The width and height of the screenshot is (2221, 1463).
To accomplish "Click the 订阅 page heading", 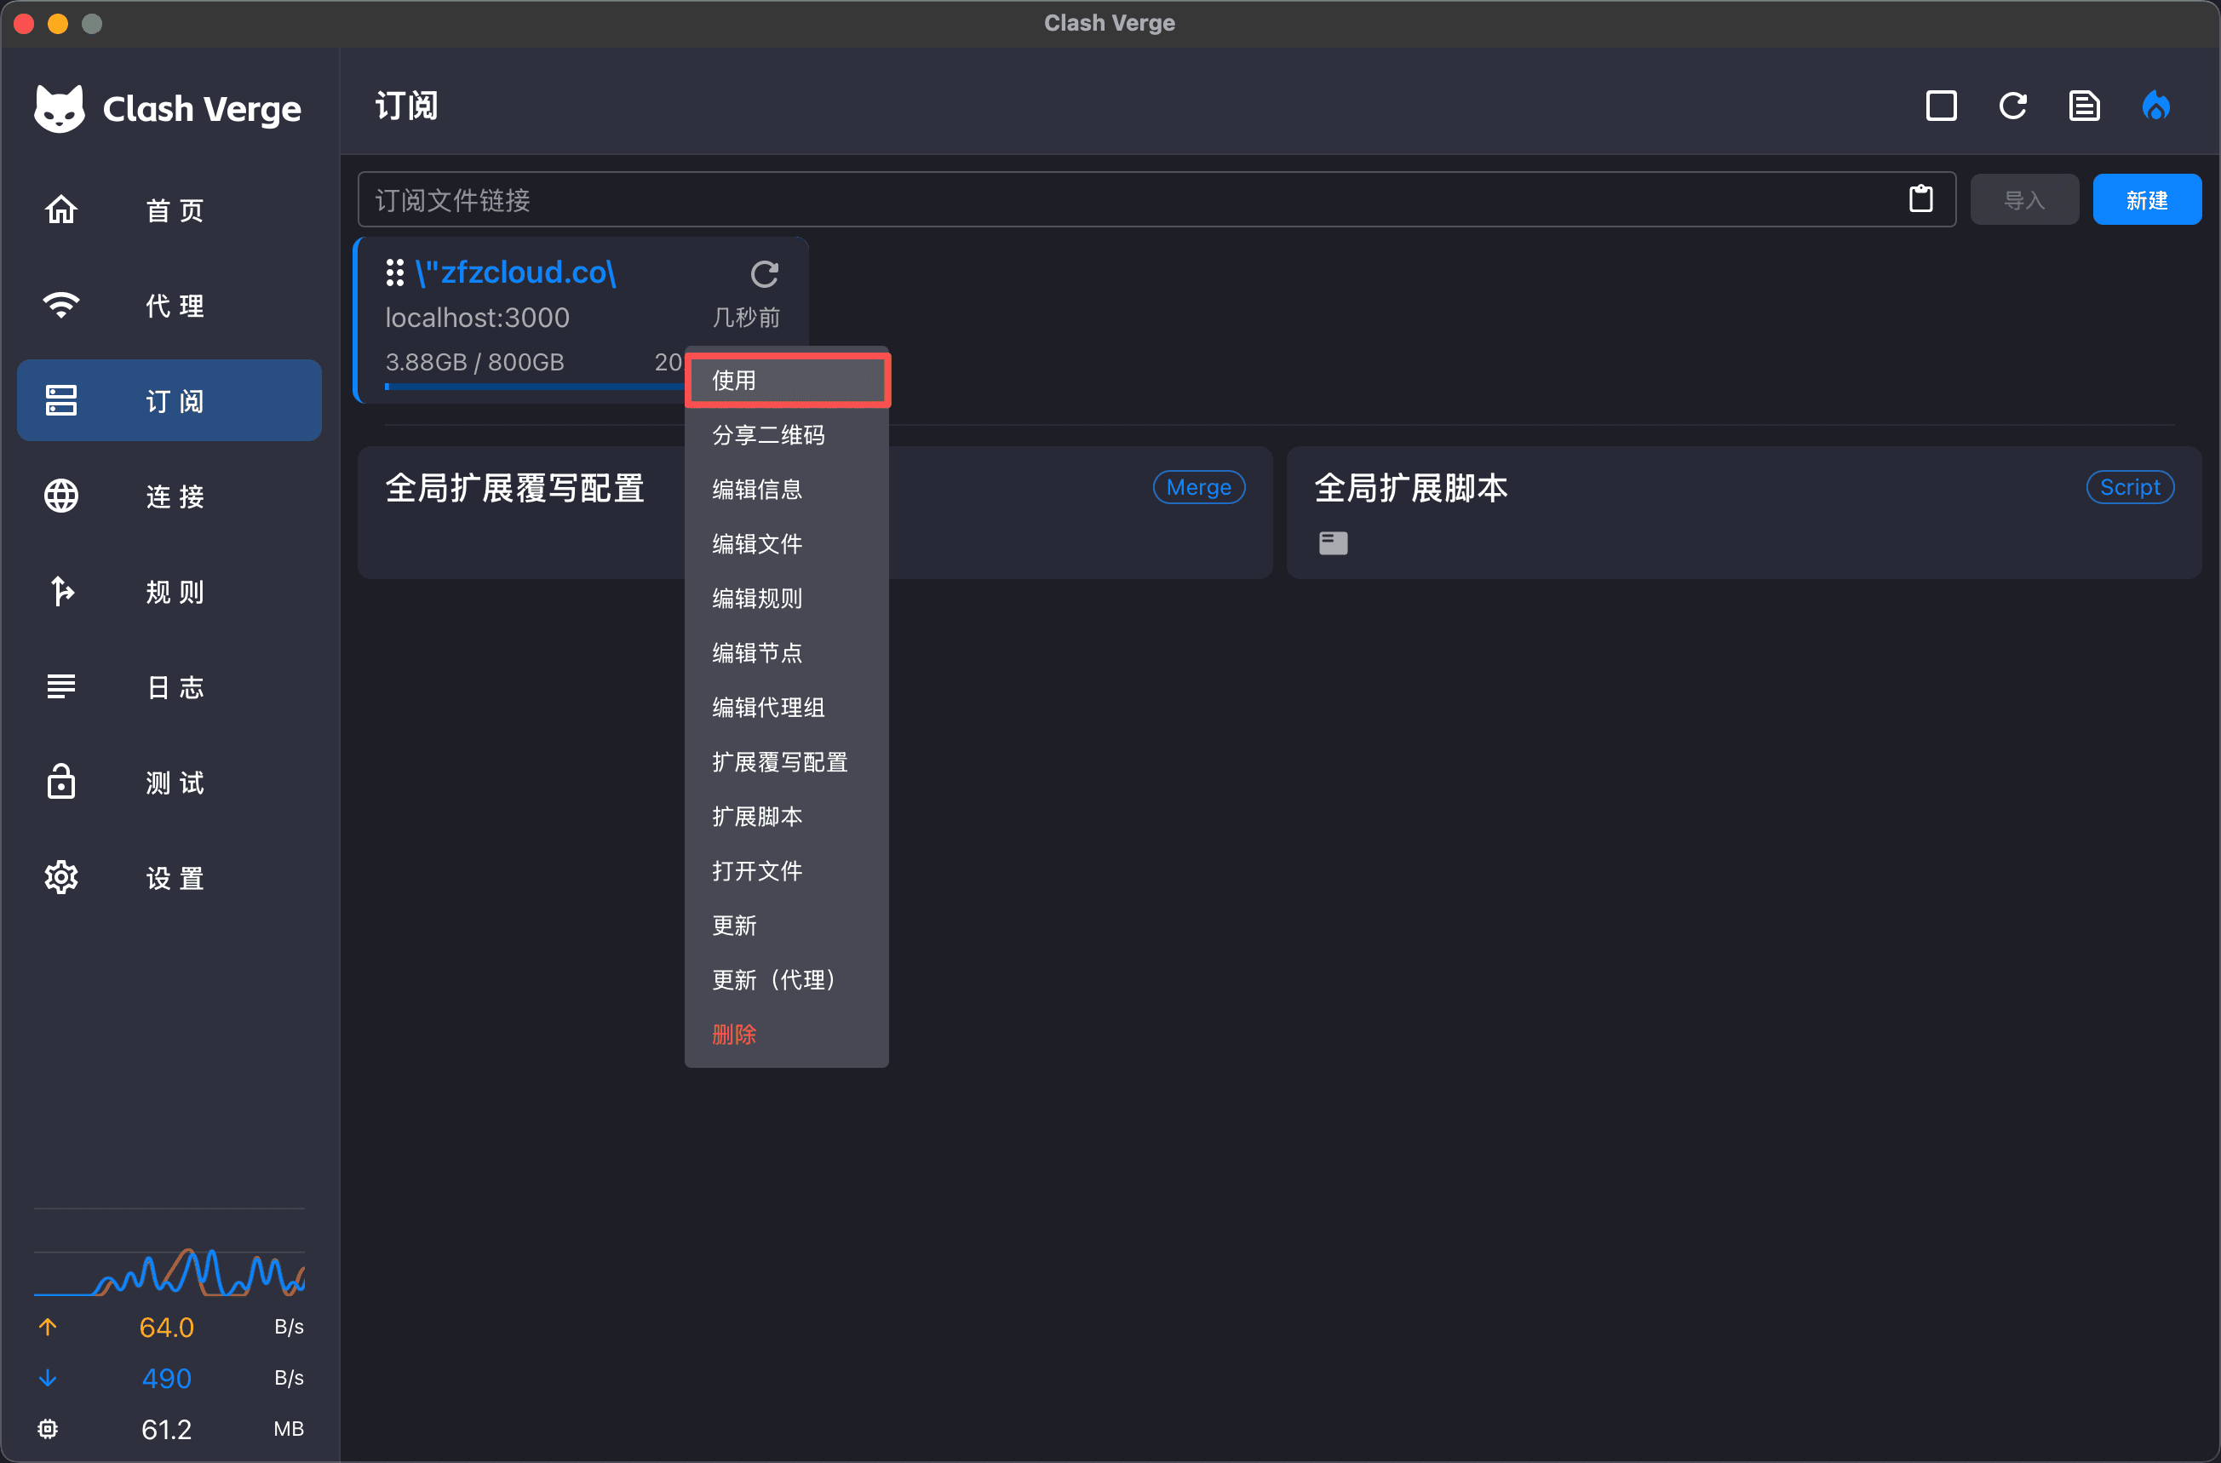I will point(406,106).
